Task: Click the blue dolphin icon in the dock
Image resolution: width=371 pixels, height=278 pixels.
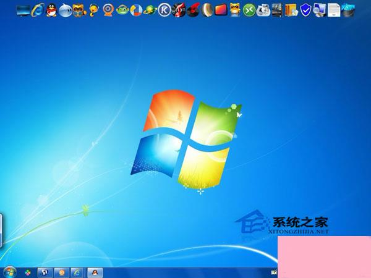Action: point(66,11)
